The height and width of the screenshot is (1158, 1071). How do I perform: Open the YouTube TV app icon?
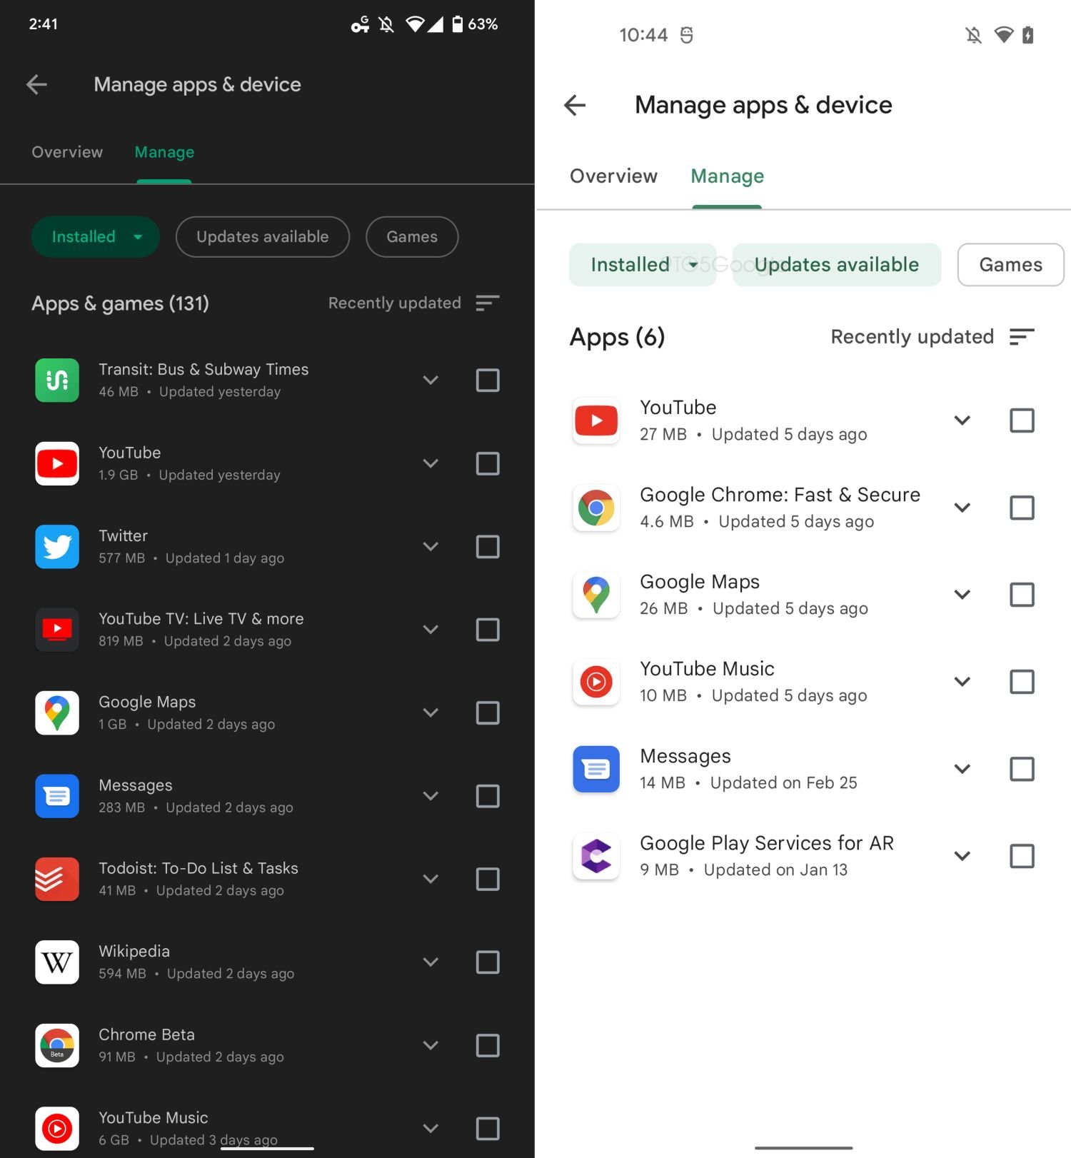click(x=57, y=630)
